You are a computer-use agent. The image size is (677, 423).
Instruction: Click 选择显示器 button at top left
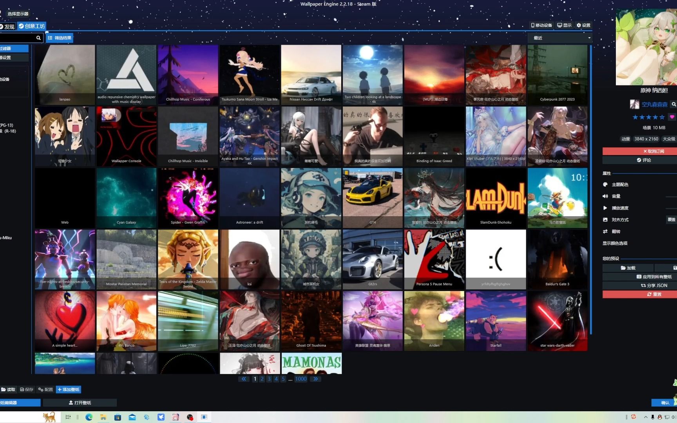tap(18, 14)
